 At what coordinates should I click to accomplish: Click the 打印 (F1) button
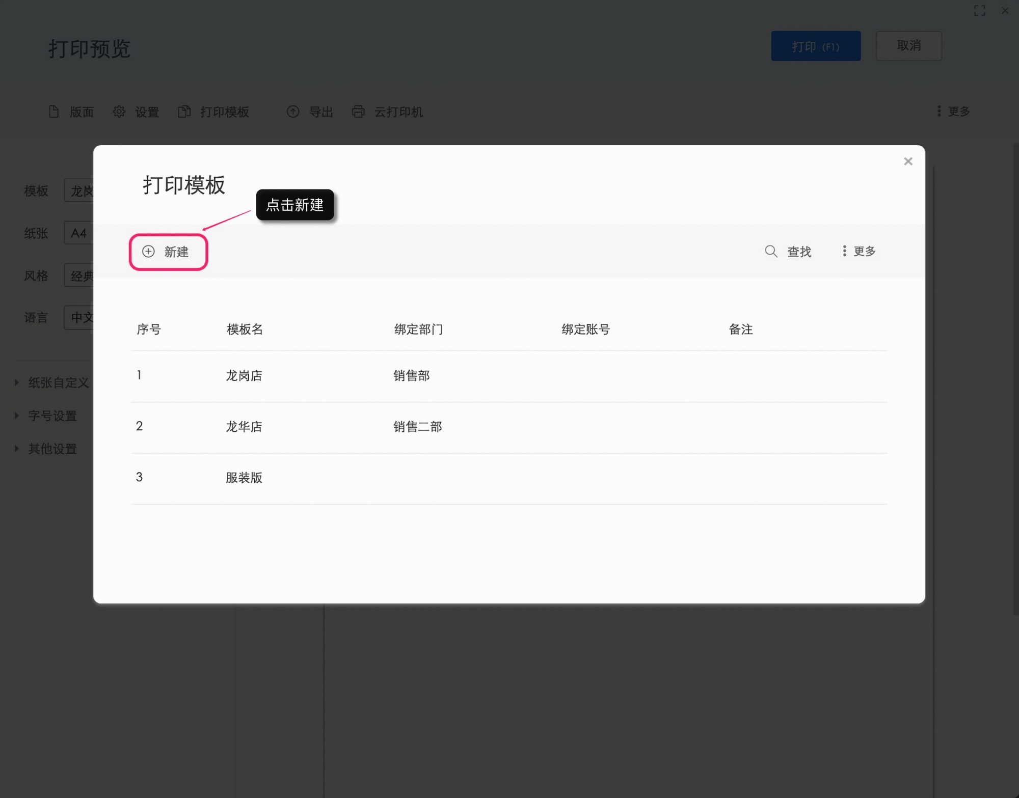pos(816,46)
